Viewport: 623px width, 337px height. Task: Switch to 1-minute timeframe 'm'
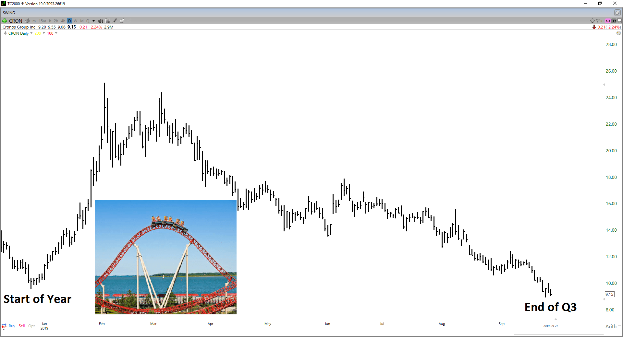click(x=34, y=21)
